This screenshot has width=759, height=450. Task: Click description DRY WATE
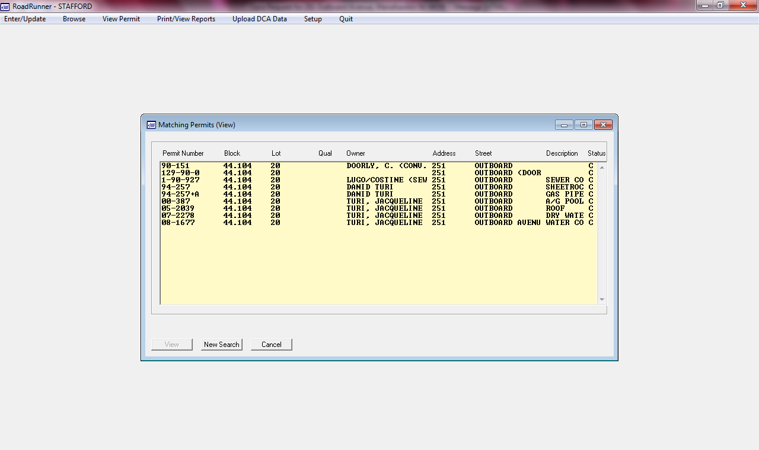click(565, 216)
